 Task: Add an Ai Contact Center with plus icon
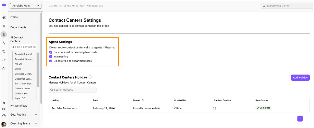pos(36,39)
